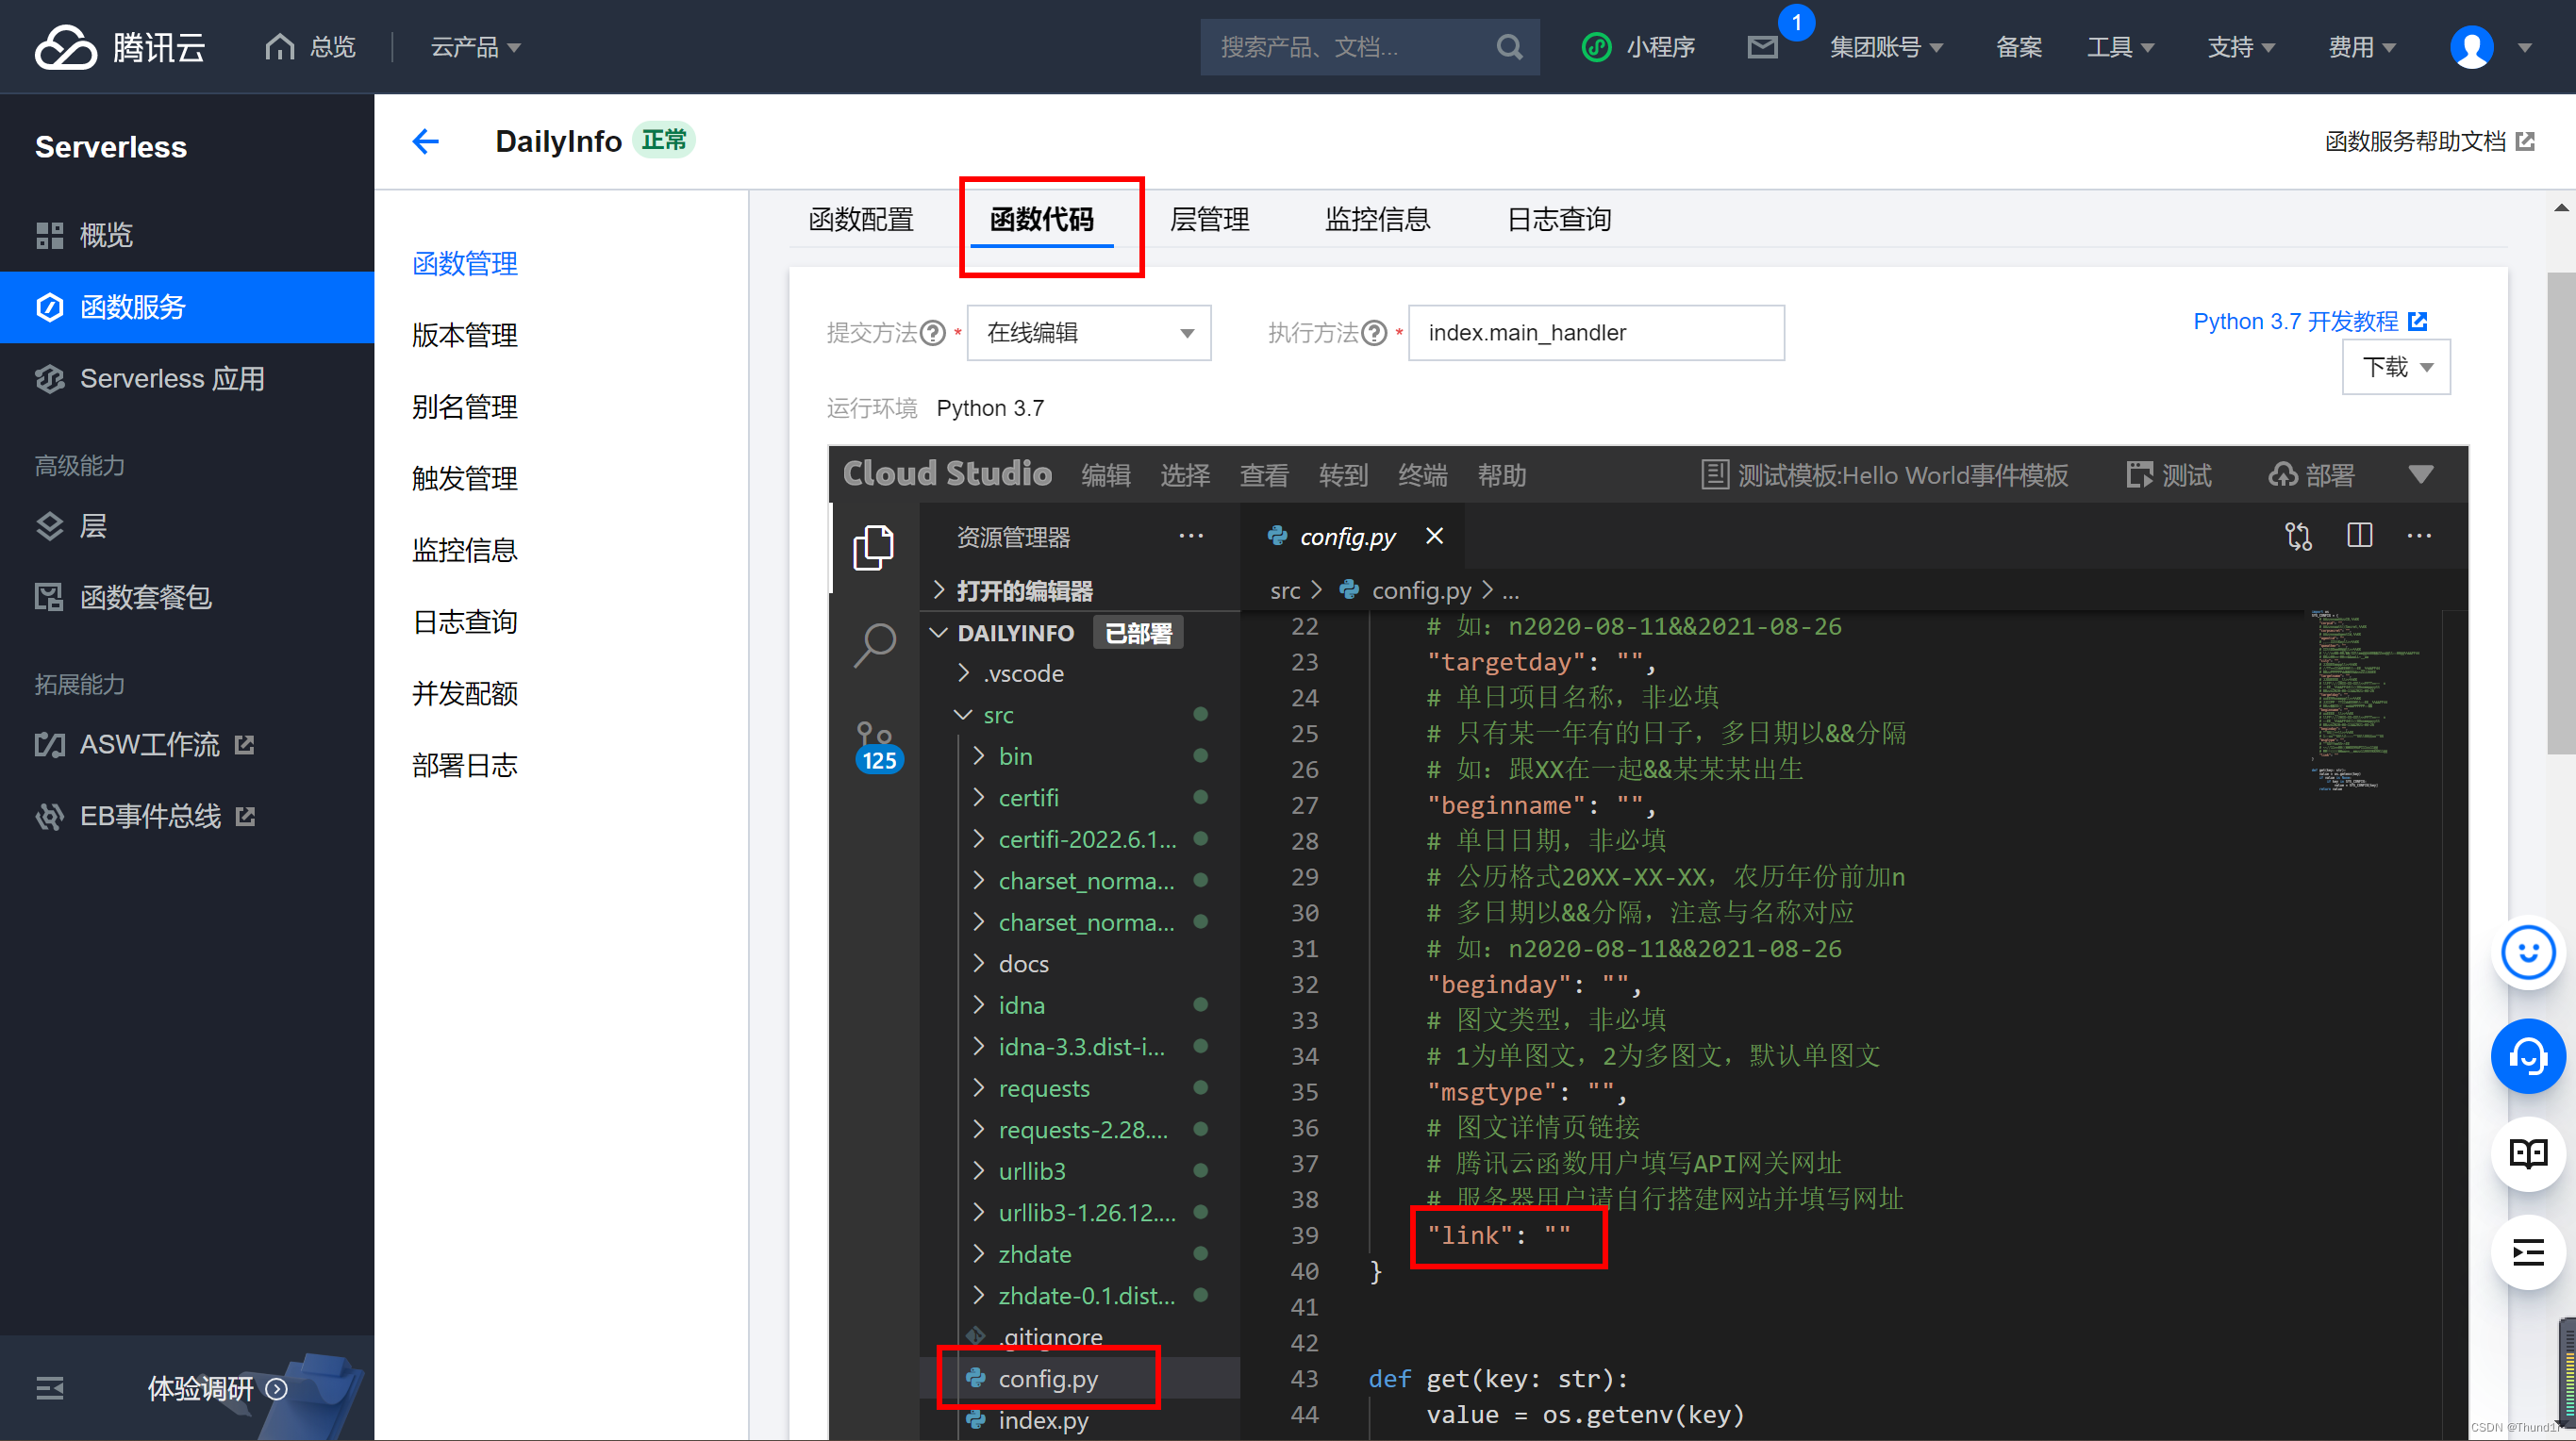
Task: Split the editor with the split icon
Action: click(x=2359, y=536)
